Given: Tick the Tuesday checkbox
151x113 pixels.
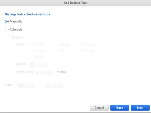Looking at the screenshot, I should click(x=56, y=45).
